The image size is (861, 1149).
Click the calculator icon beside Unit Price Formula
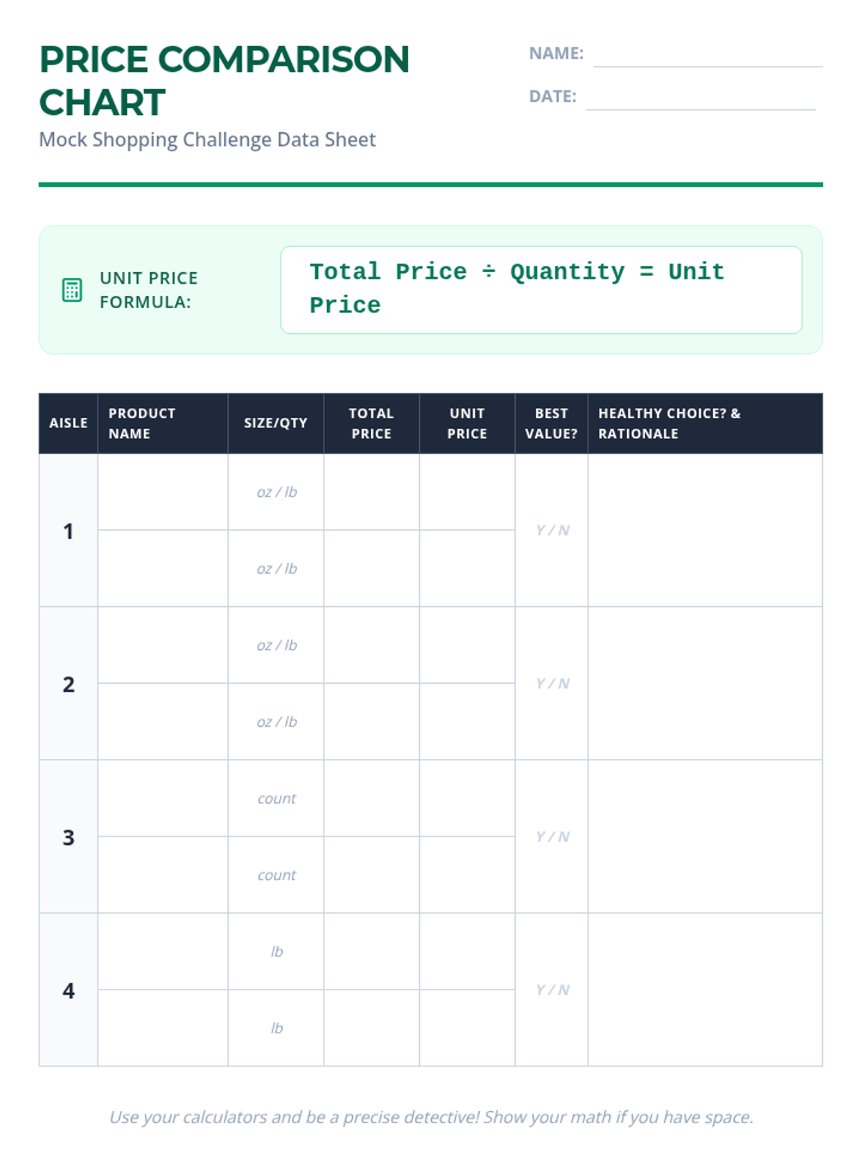point(72,290)
